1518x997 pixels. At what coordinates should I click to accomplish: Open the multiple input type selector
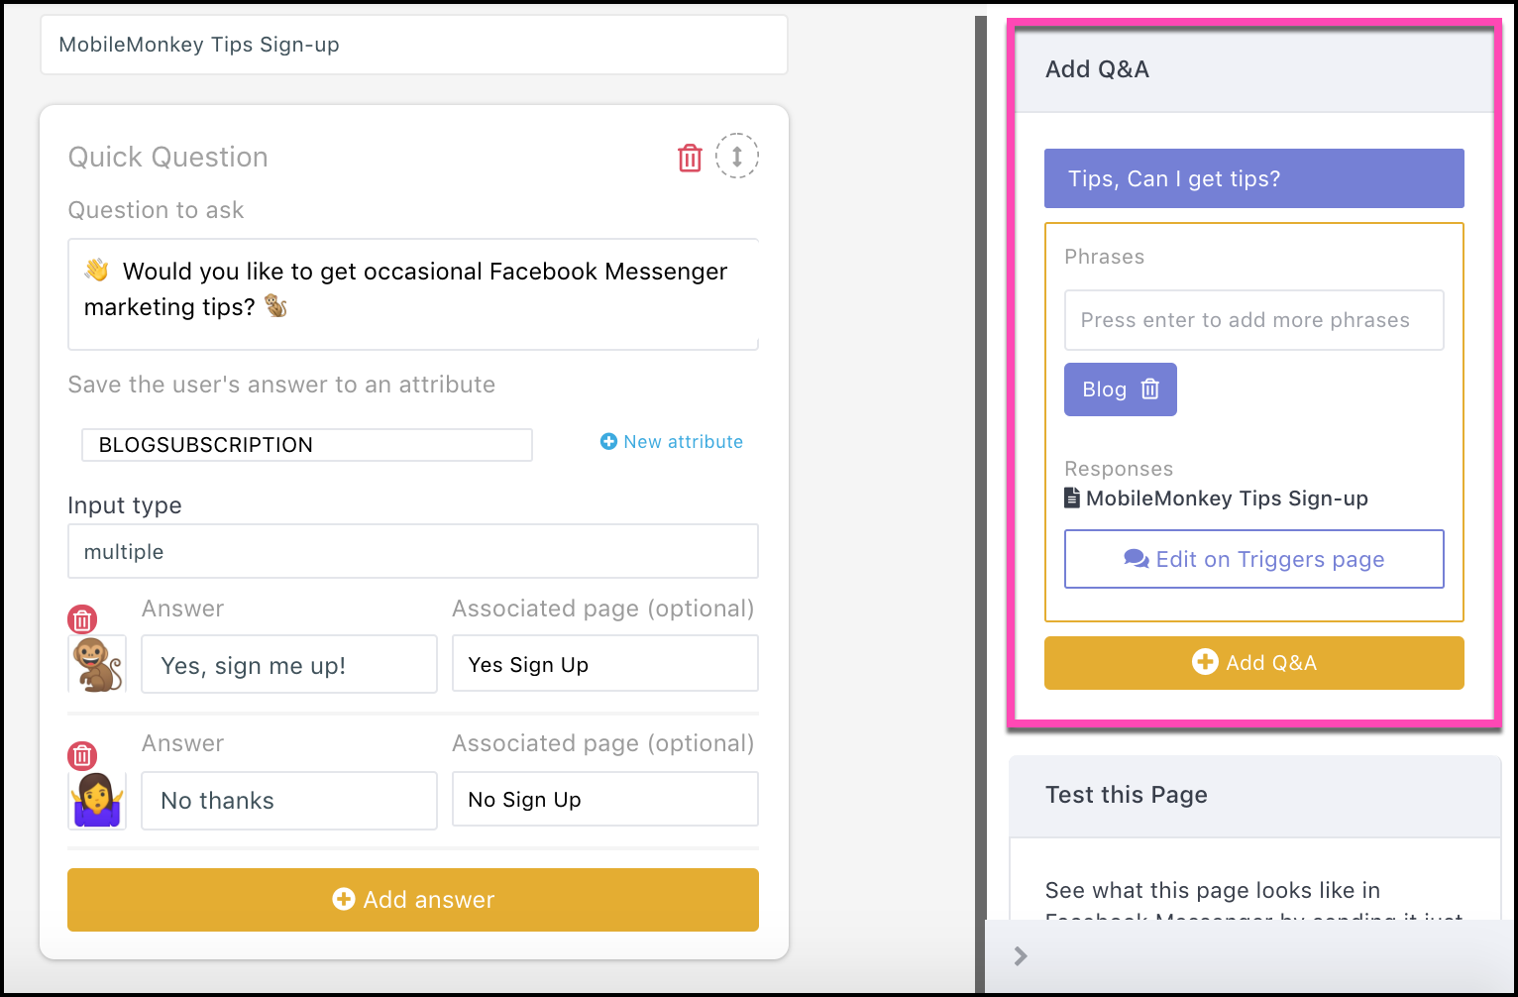[x=412, y=551]
